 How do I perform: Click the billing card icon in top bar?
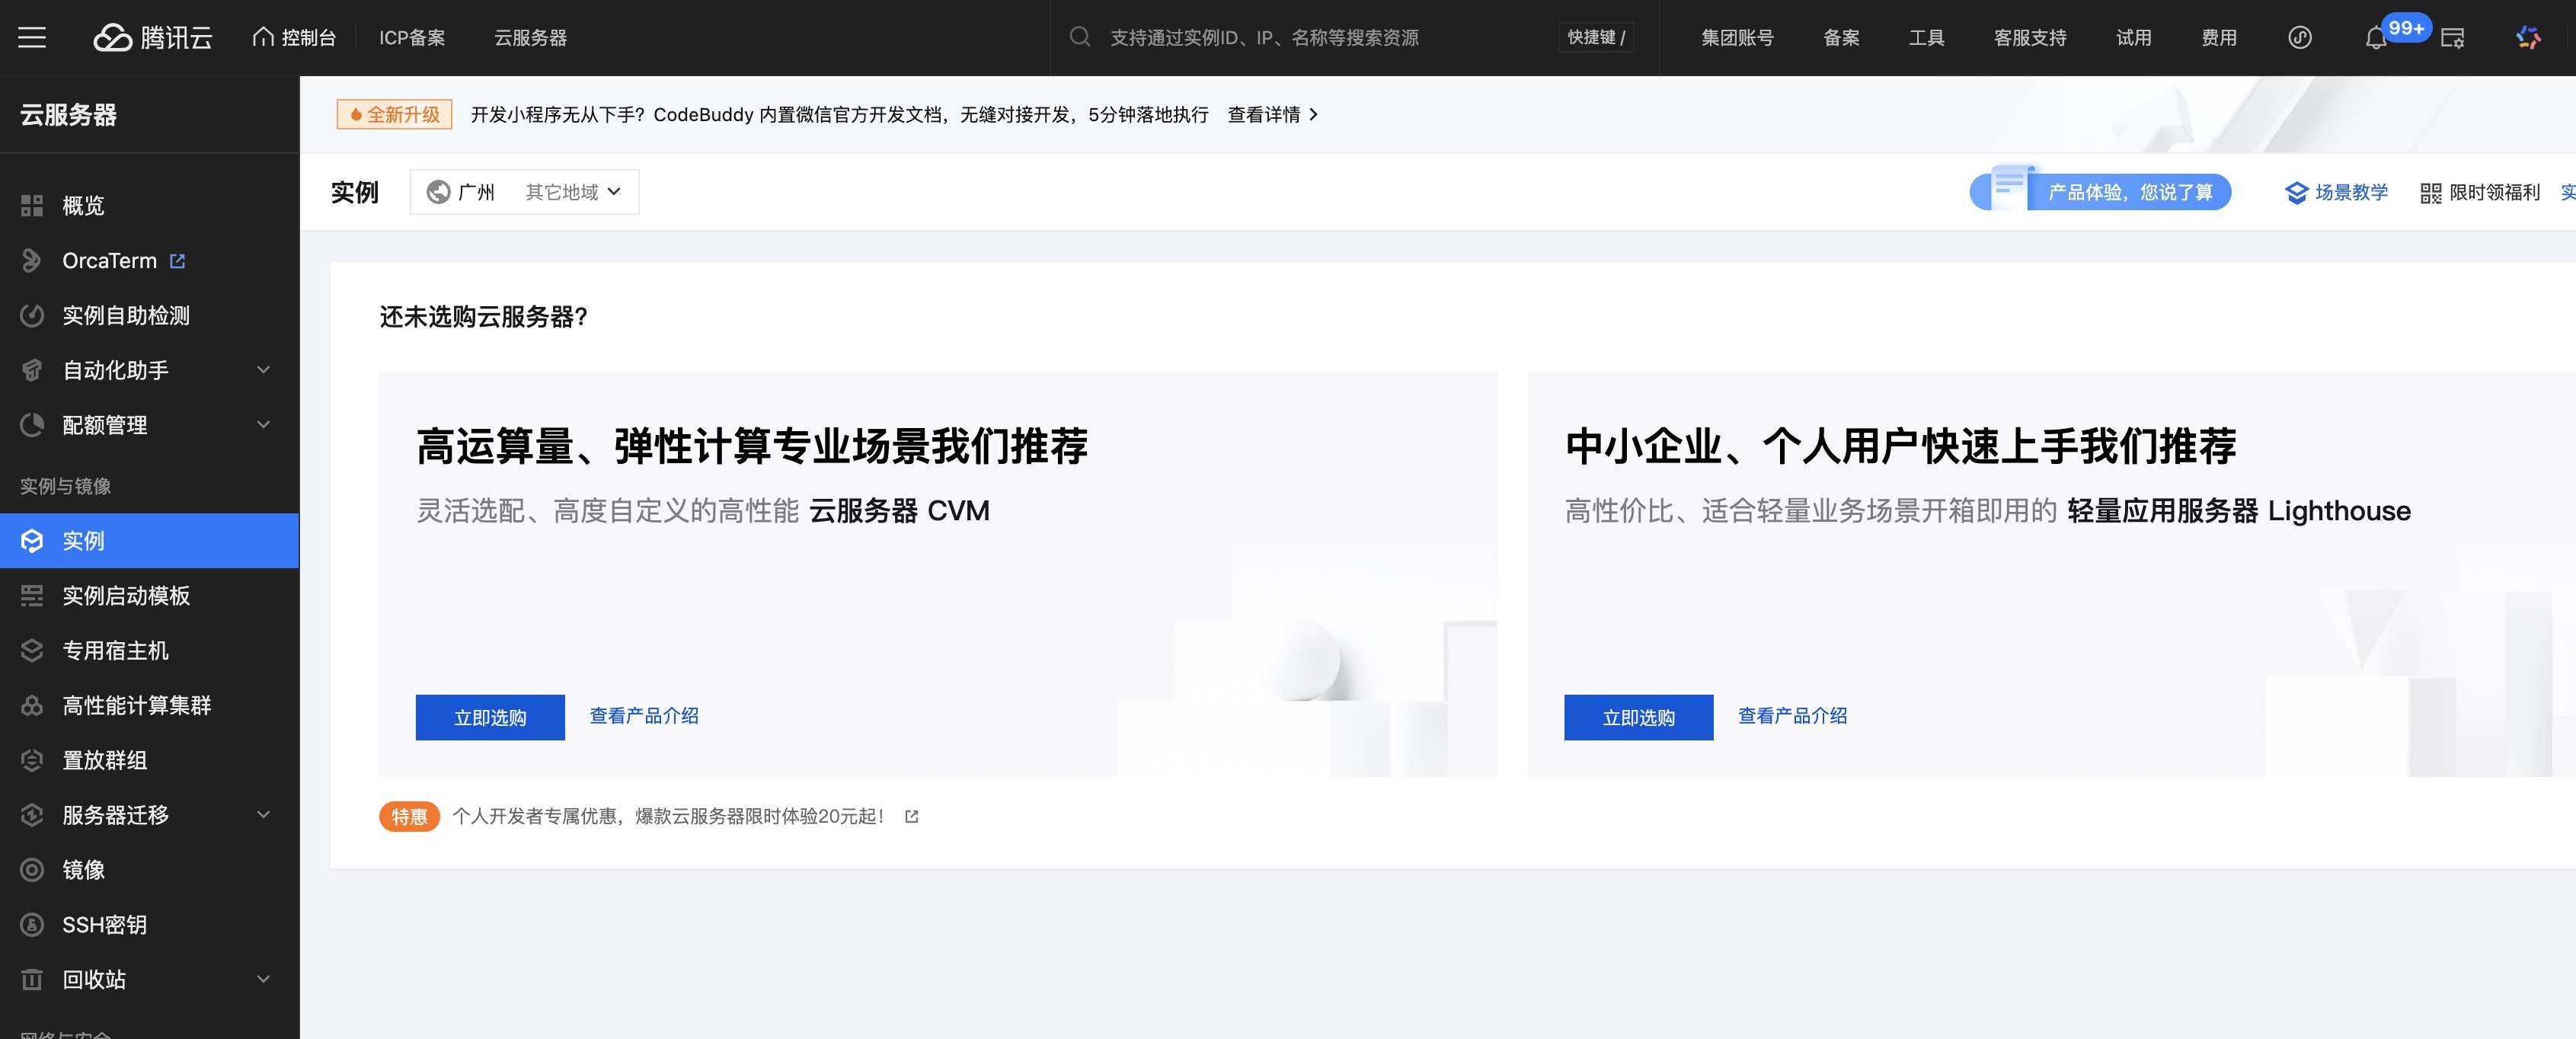coord(2452,38)
